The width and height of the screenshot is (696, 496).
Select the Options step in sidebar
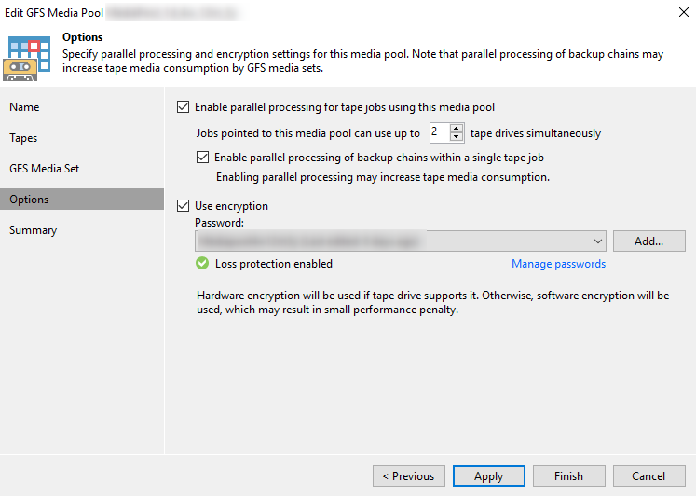[29, 200]
